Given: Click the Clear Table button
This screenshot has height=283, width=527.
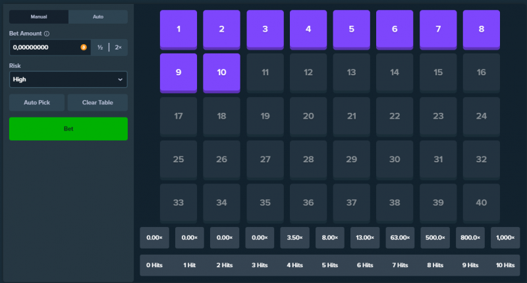Looking at the screenshot, I should coord(97,103).
